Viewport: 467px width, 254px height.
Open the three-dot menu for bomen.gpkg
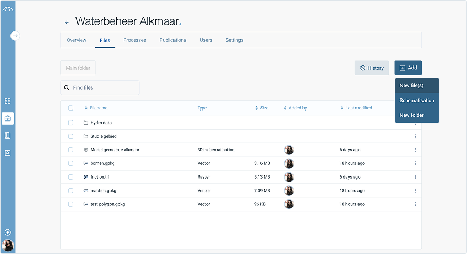point(415,163)
